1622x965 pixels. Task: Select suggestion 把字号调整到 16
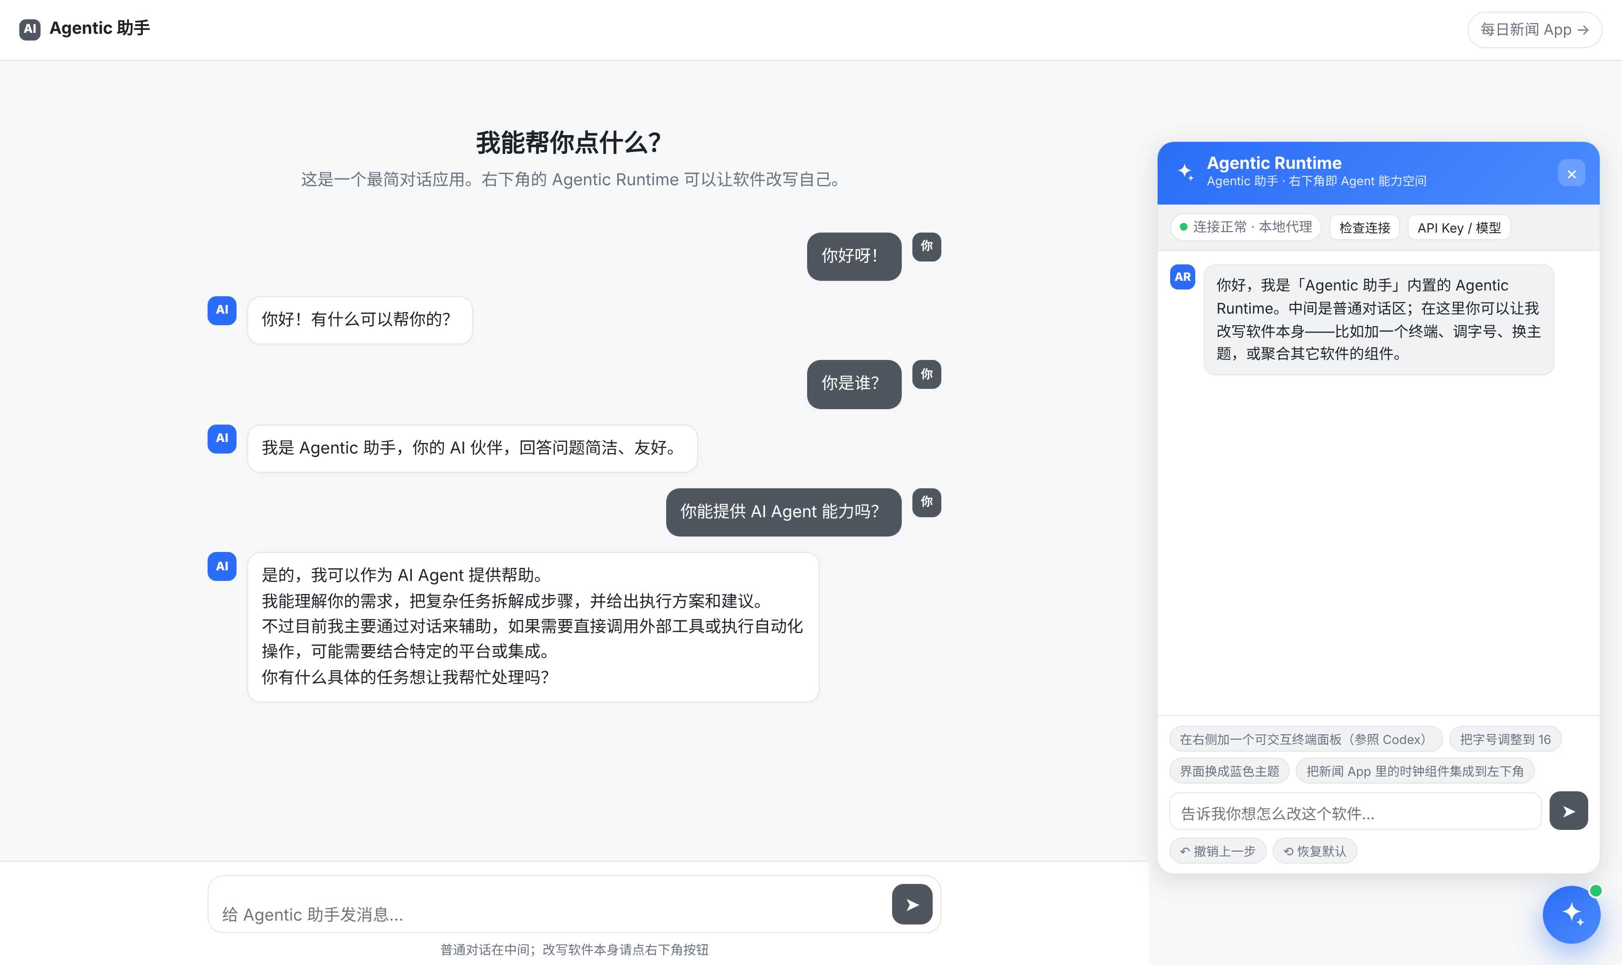pyautogui.click(x=1505, y=739)
